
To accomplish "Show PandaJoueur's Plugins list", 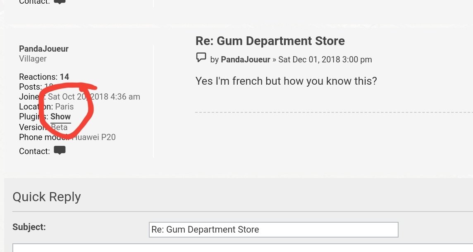I will point(60,116).
